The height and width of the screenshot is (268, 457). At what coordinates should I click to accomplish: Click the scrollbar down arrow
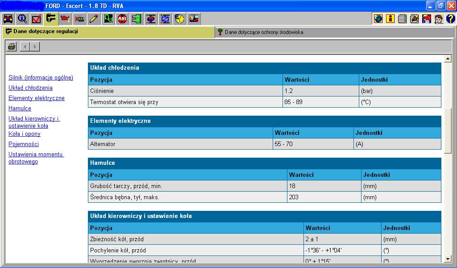pos(448,259)
